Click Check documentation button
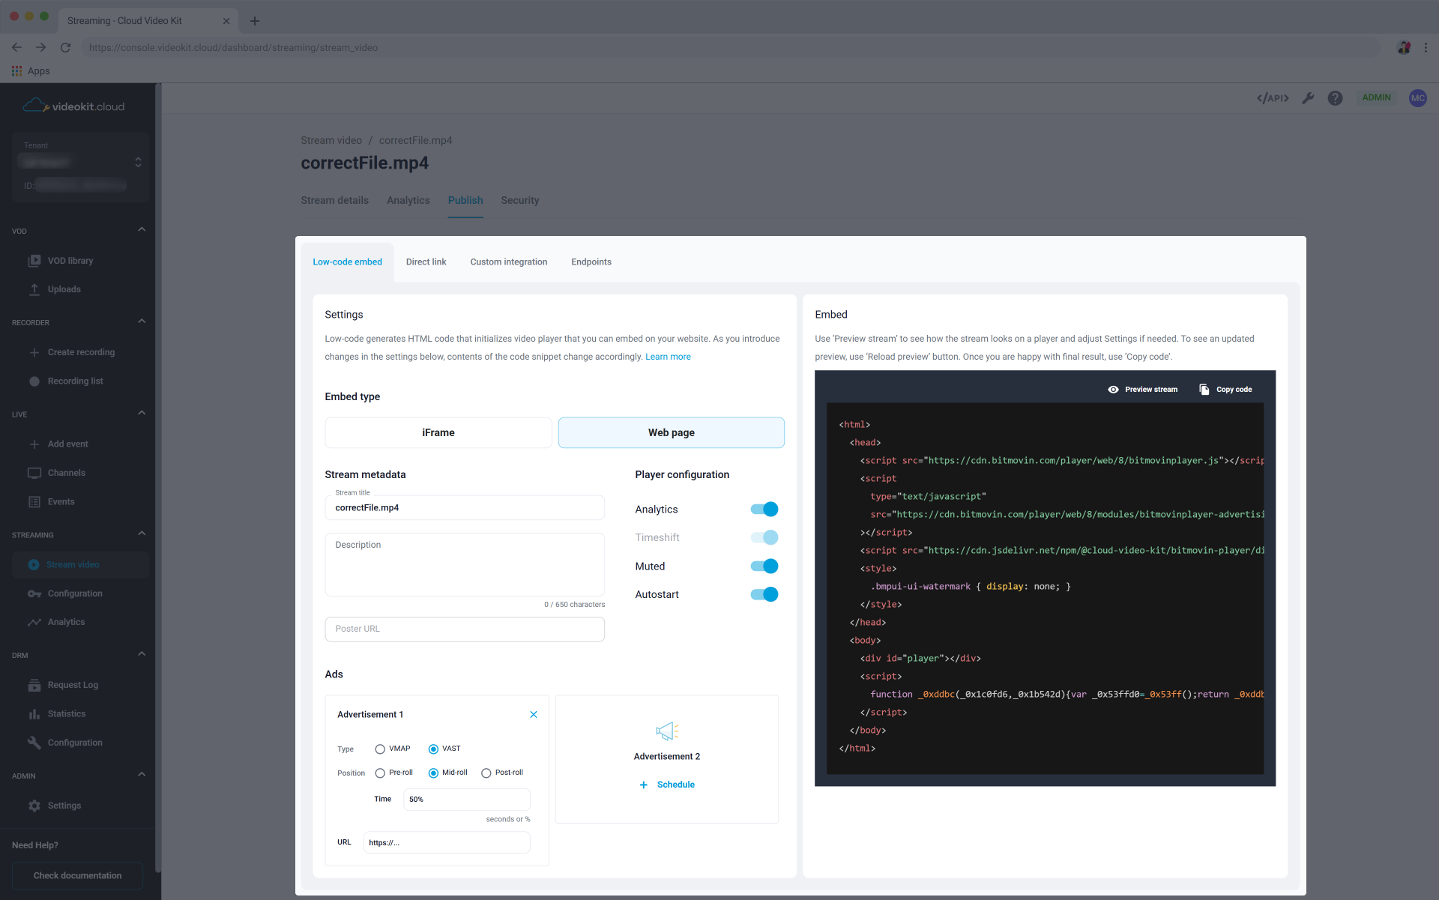The width and height of the screenshot is (1439, 900). [x=77, y=875]
